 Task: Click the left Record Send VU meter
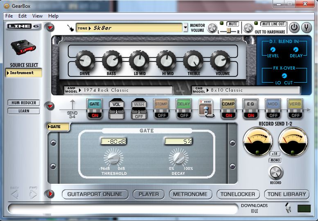(257, 142)
